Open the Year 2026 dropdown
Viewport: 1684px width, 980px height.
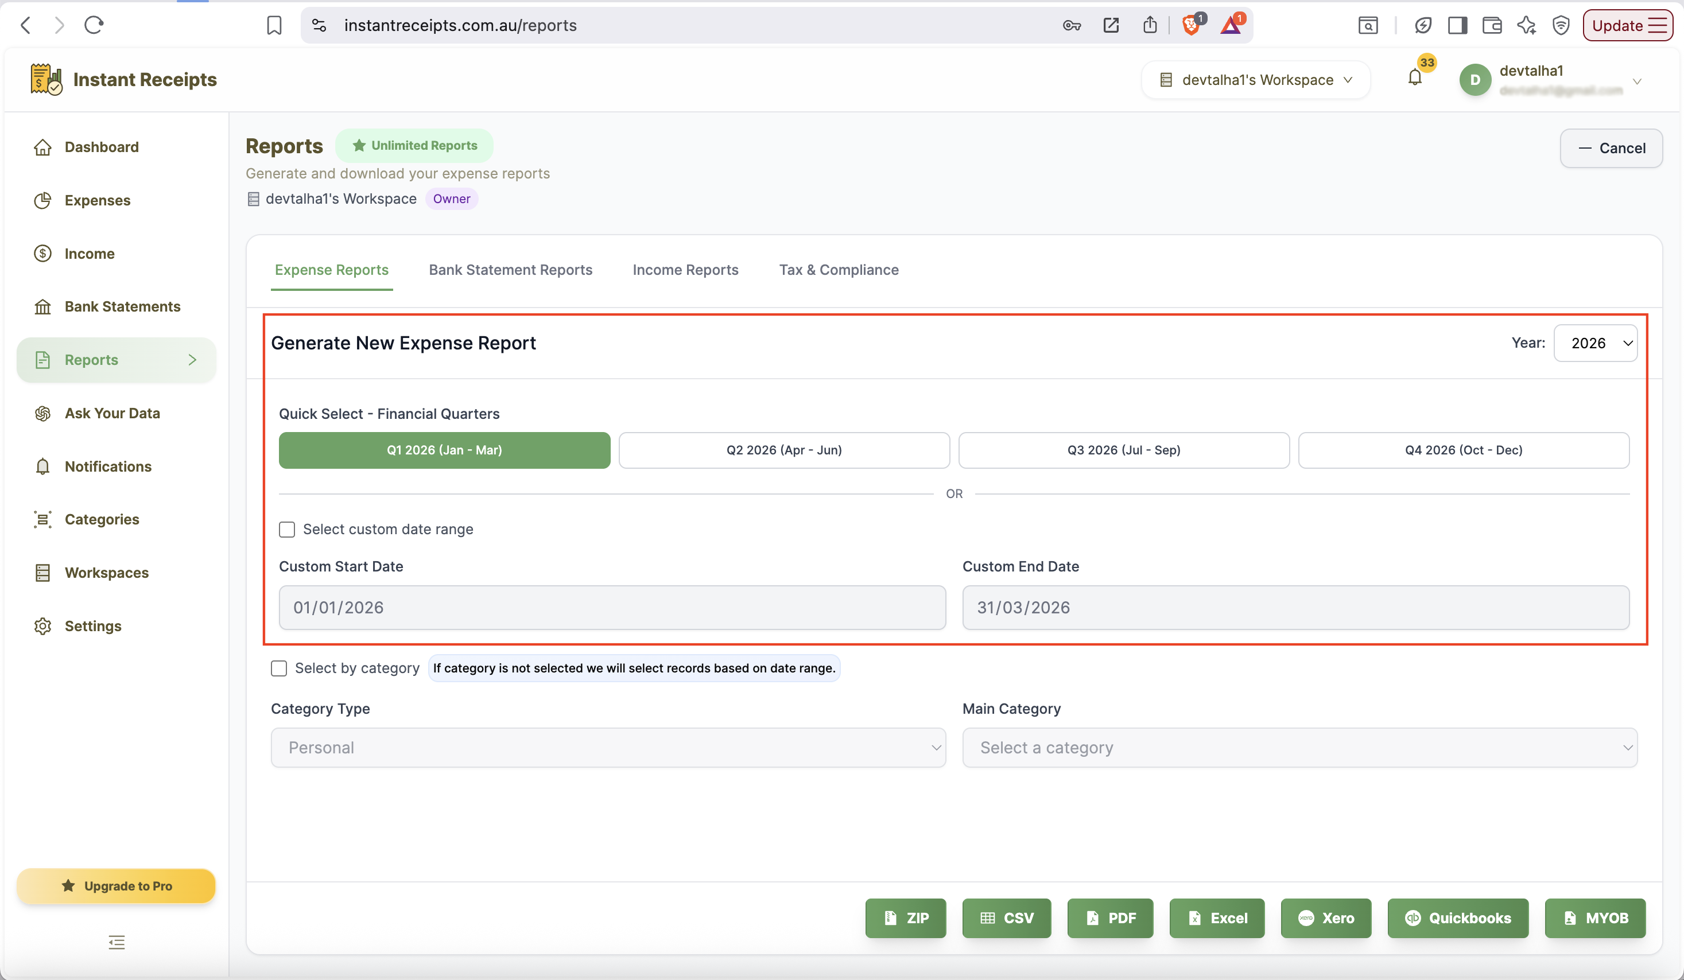(x=1595, y=343)
